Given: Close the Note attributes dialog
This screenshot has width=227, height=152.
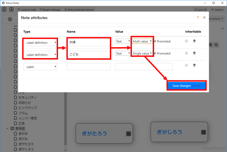Looking at the screenshot, I should pyautogui.click(x=204, y=17).
